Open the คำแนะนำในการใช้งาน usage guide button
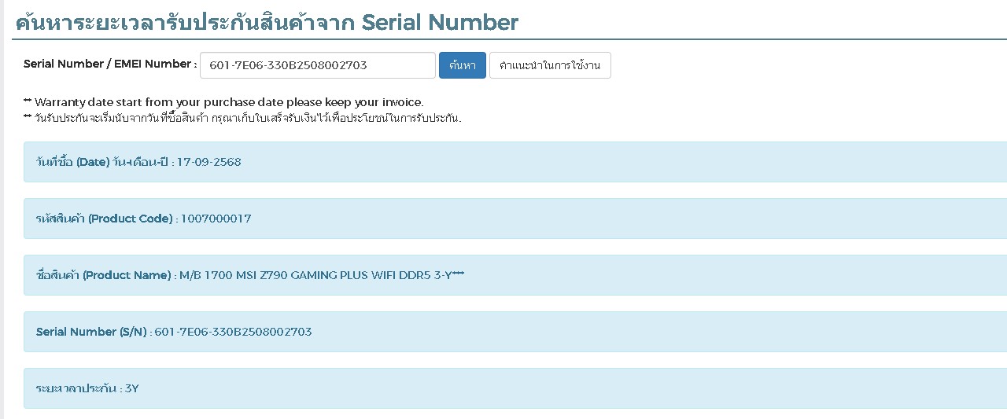 click(550, 65)
